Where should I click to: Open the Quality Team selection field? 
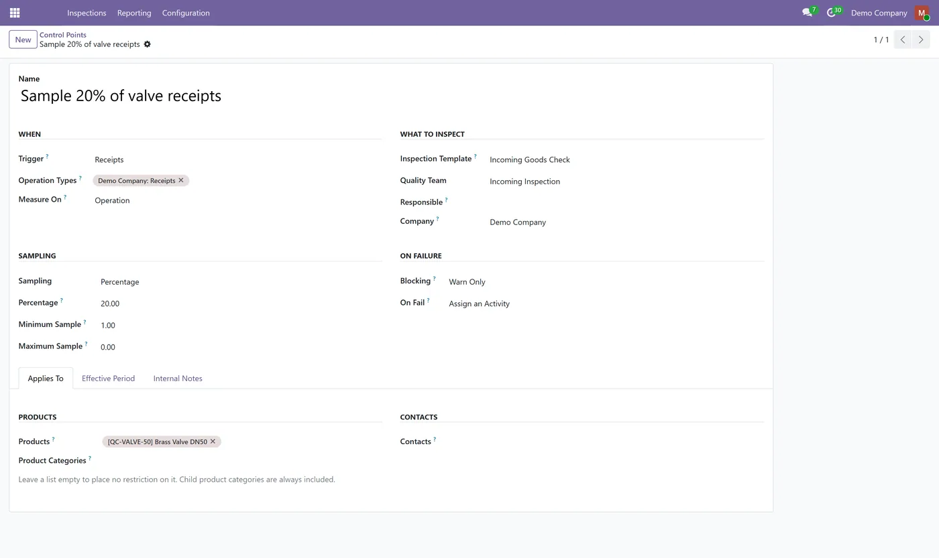tap(626, 182)
